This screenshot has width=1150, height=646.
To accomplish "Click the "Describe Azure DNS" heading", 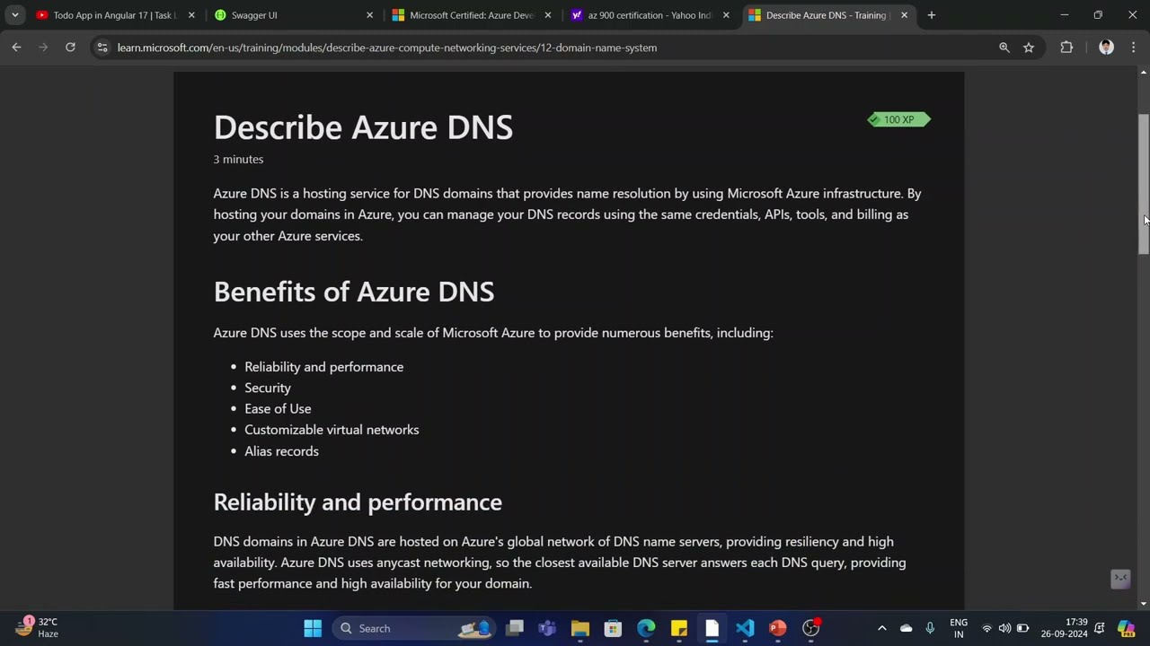I will click(x=363, y=127).
